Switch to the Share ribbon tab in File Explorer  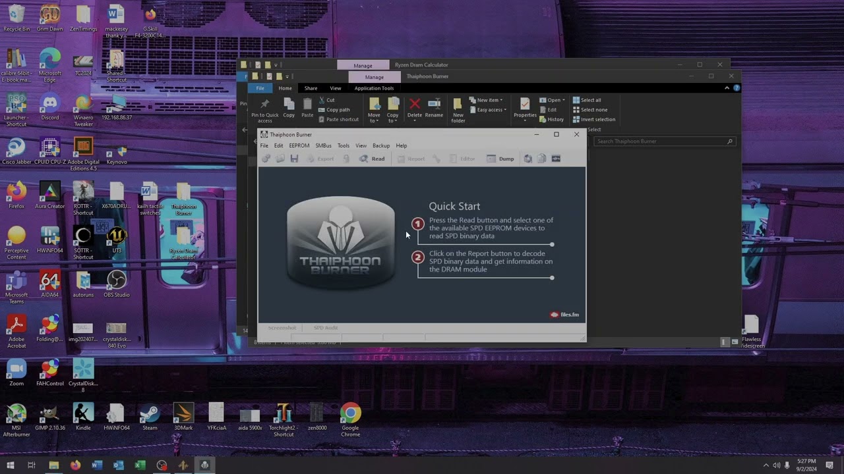coord(311,88)
